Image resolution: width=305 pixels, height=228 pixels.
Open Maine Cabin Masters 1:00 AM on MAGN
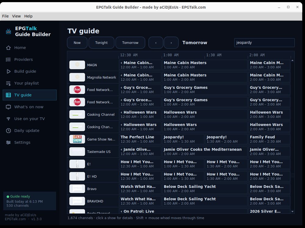point(205,65)
